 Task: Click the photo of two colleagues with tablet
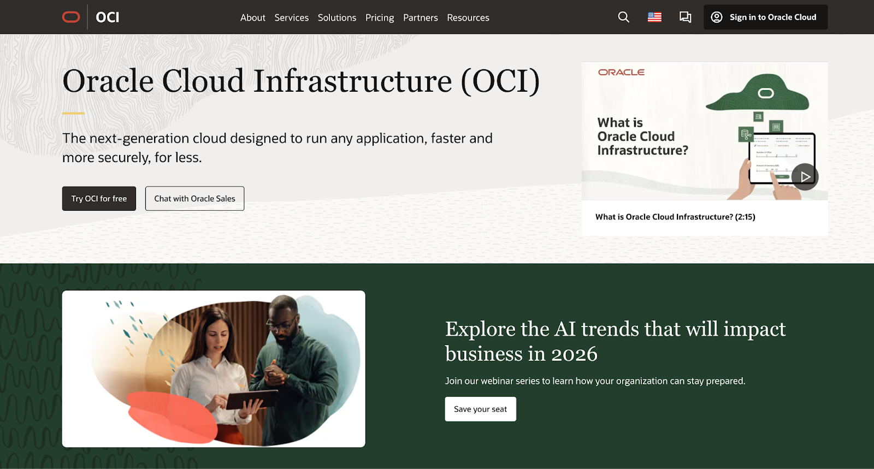[214, 369]
